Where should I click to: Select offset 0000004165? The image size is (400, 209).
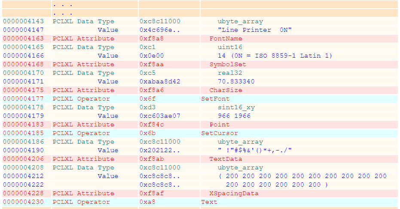[24, 47]
